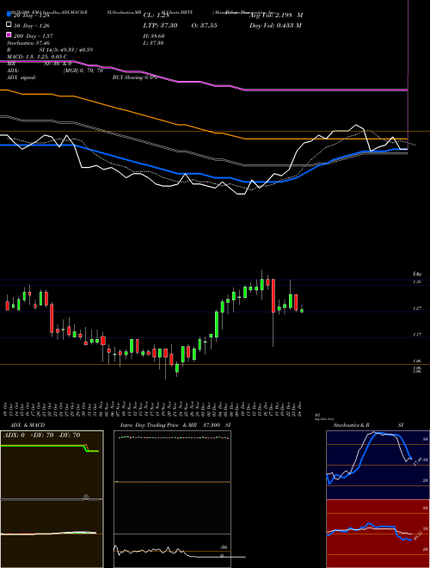This screenshot has width=430, height=568.
Task: Click the 1.27 price axis label
Action: (x=416, y=308)
